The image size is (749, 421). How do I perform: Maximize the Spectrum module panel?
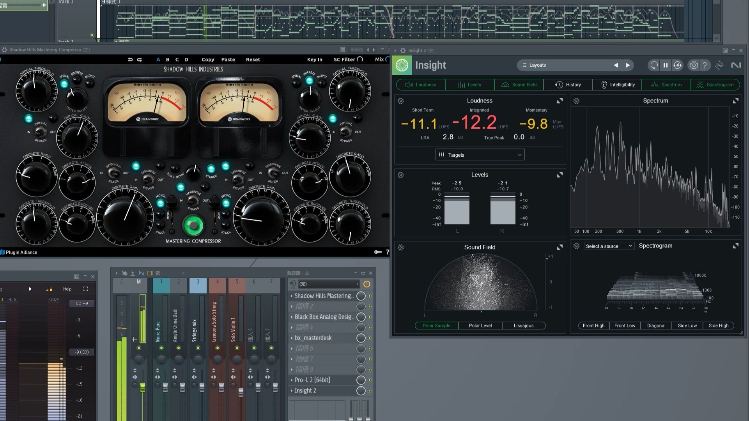(x=736, y=101)
